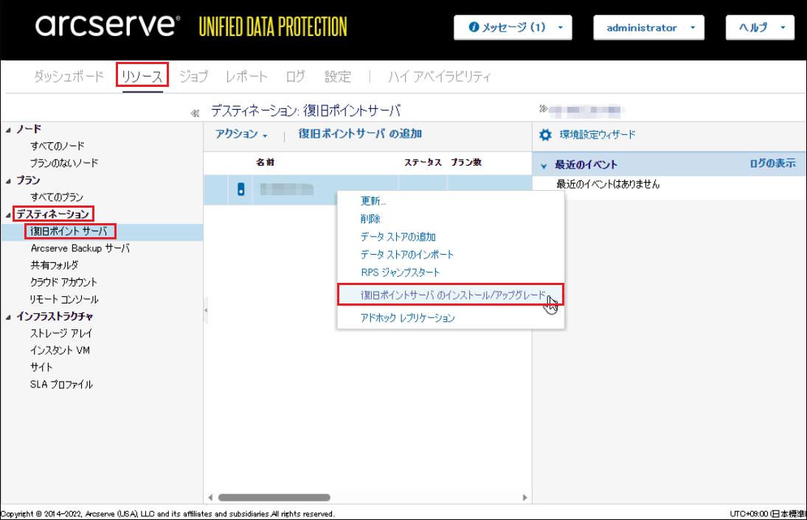This screenshot has width=807, height=520.
Task: Click the blurred server name in the row
Action: tap(287, 189)
